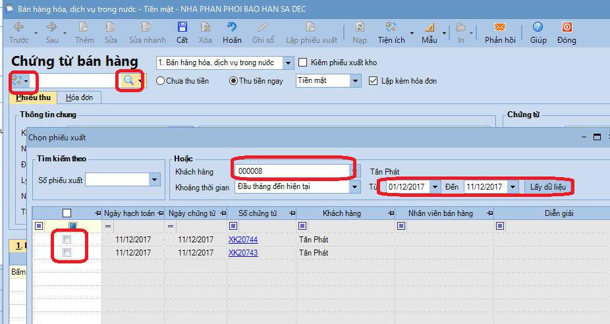The image size is (610, 324).
Task: Send feedback via Phản hồi icon
Action: (x=500, y=27)
